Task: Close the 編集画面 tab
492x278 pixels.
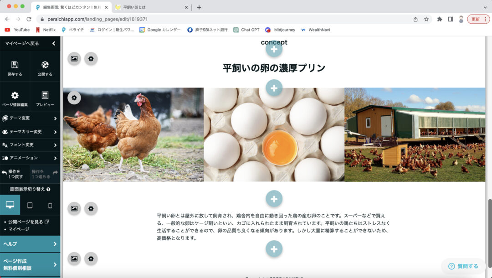Action: pyautogui.click(x=106, y=7)
